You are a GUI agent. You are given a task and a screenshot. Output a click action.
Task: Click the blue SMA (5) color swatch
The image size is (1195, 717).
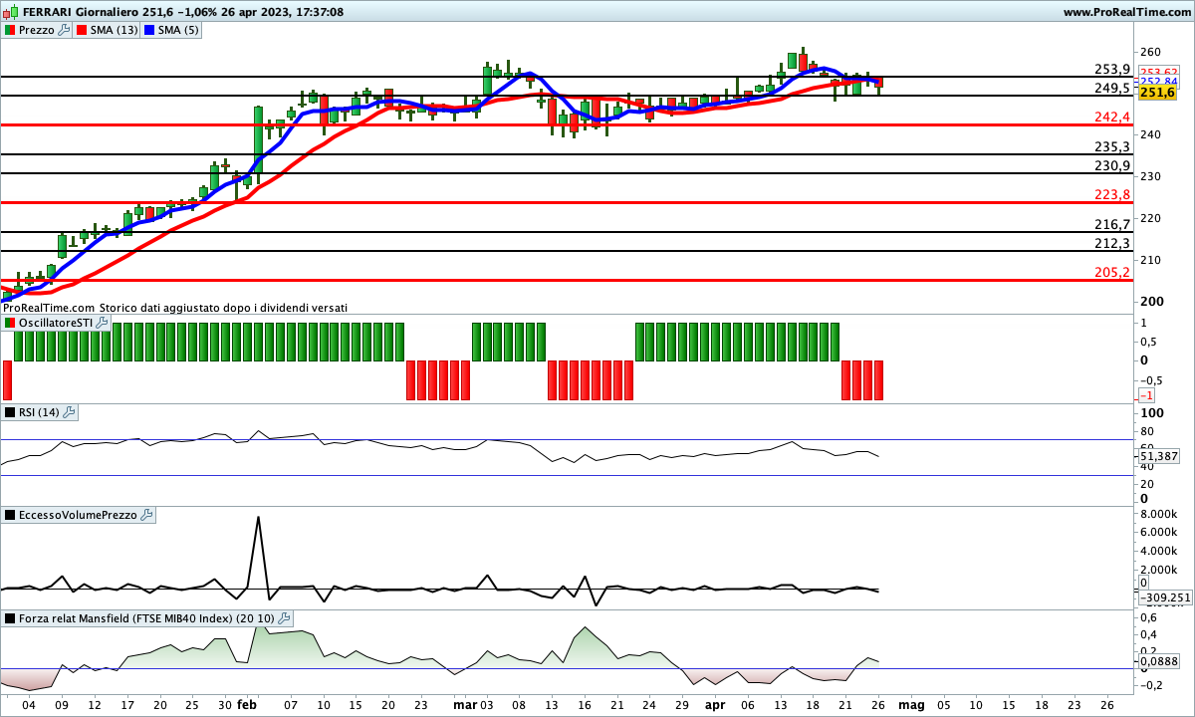click(150, 30)
